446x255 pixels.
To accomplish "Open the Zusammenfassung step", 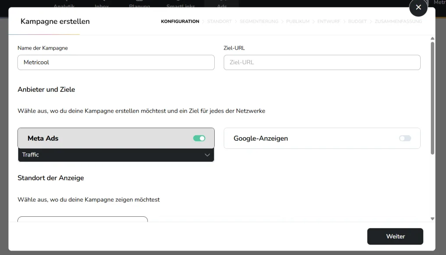I will (398, 21).
